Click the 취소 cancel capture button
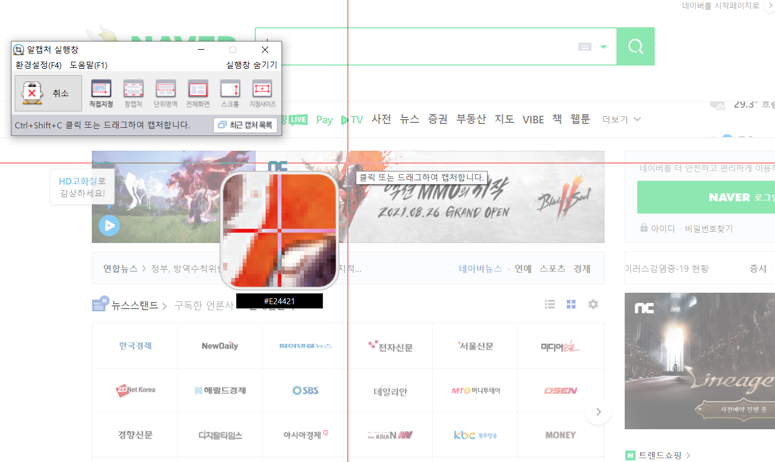This screenshot has width=775, height=462. (x=48, y=93)
